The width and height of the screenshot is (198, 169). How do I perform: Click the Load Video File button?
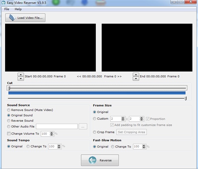click(x=25, y=18)
